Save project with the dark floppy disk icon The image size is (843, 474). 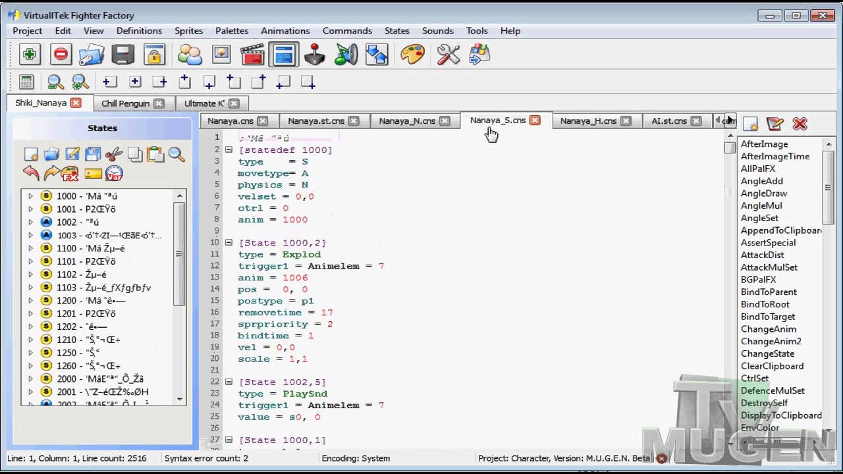[123, 55]
